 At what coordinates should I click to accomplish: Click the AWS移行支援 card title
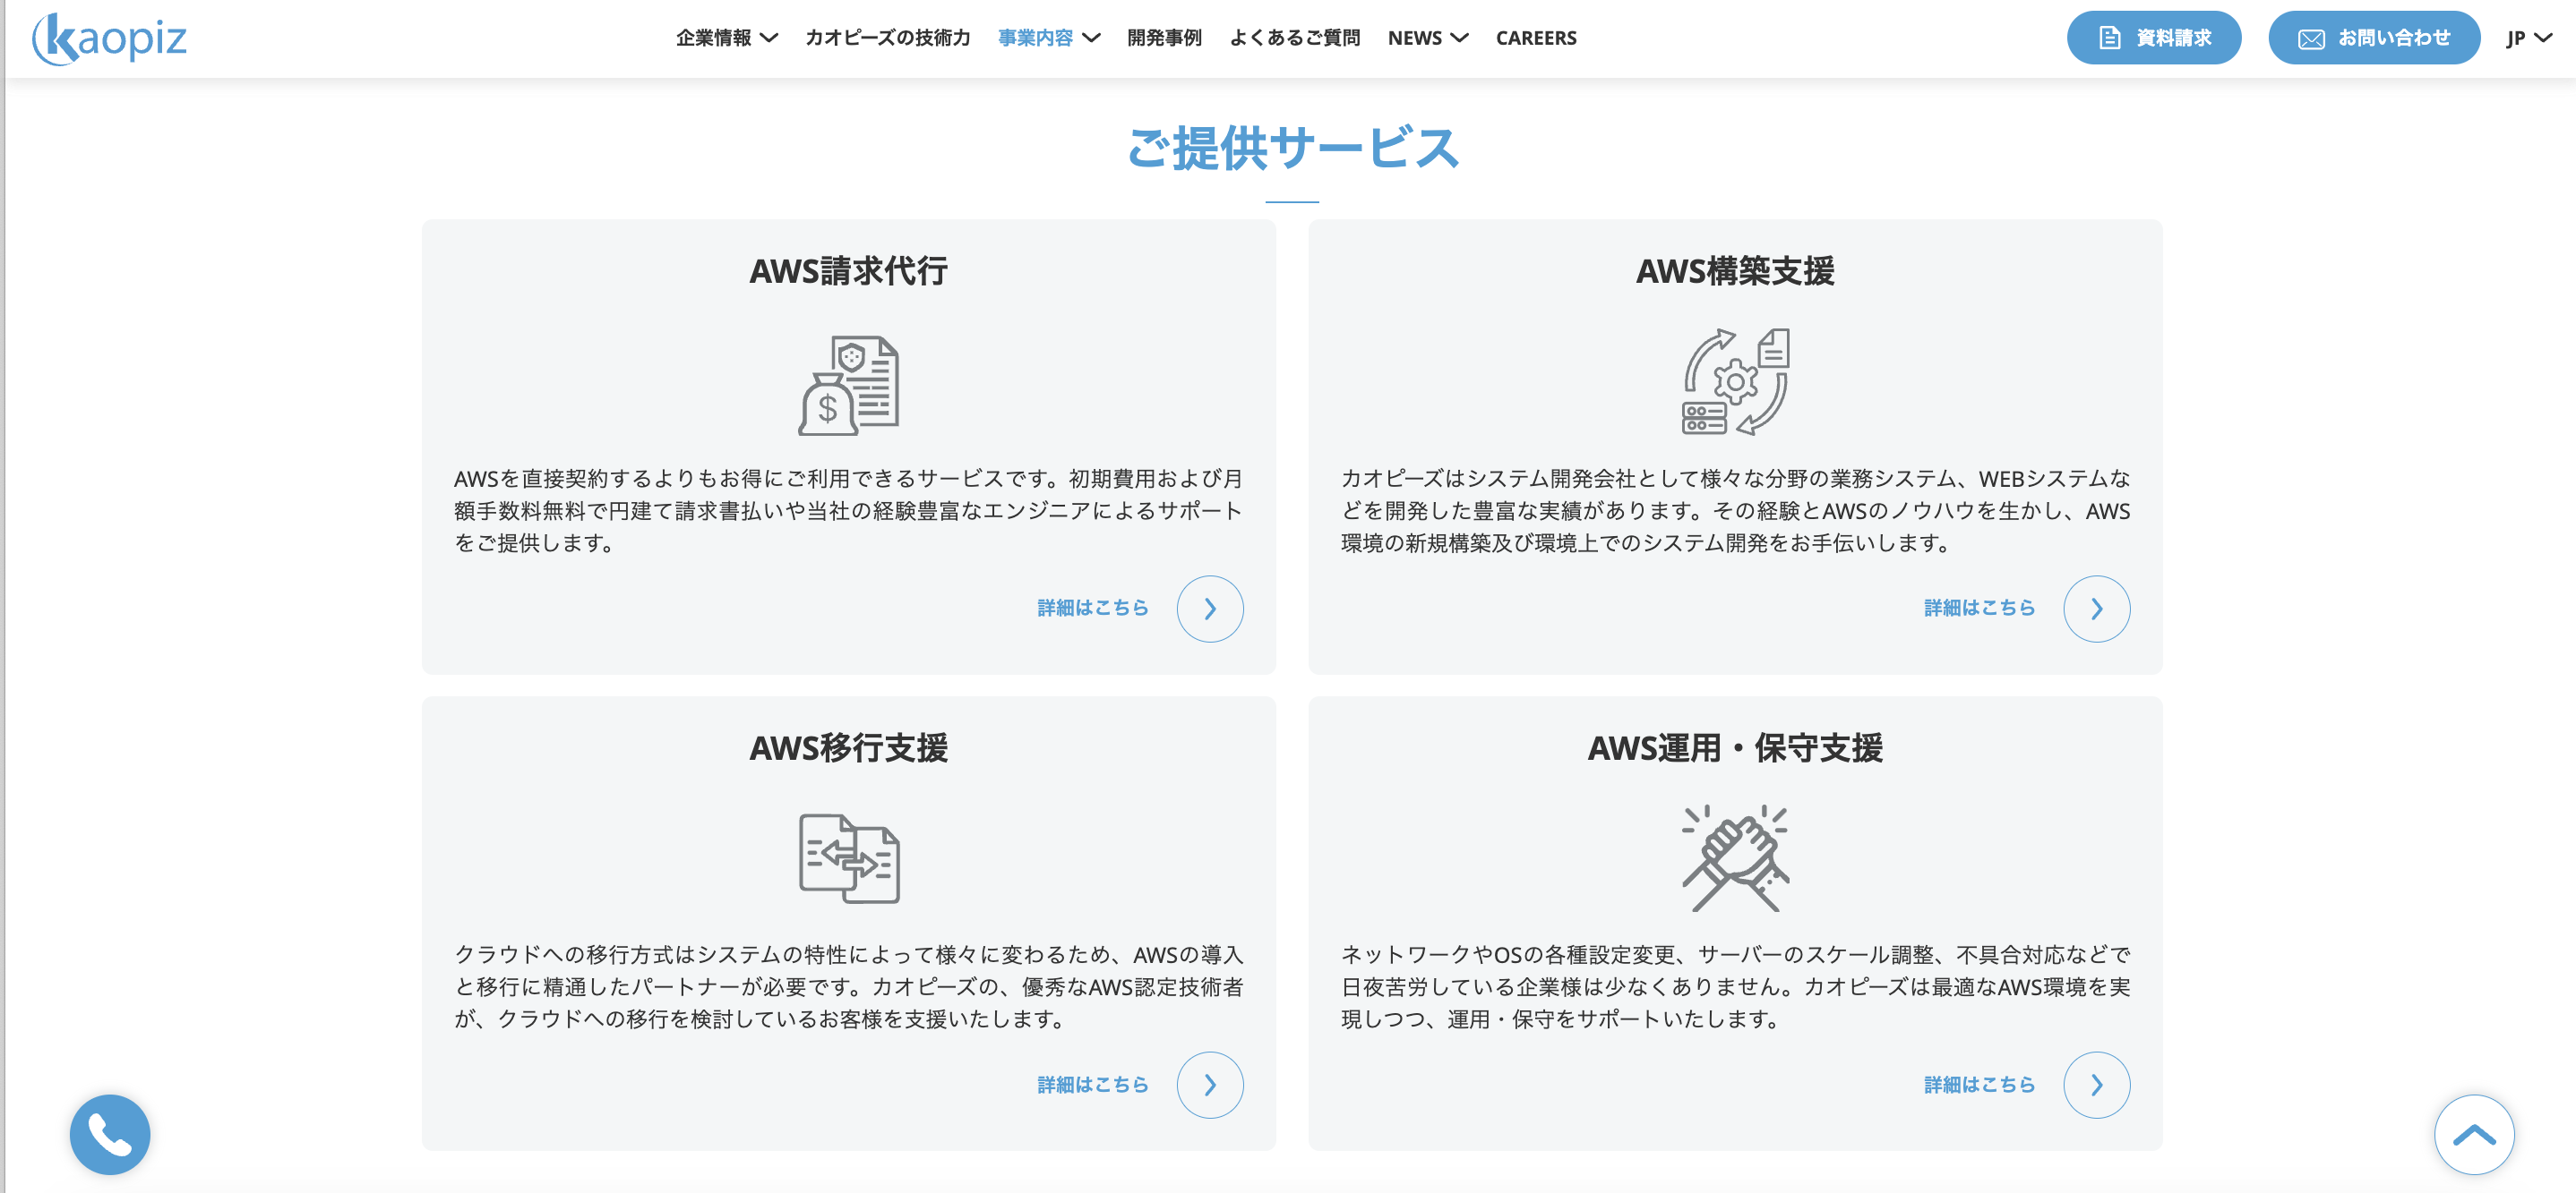tap(848, 747)
